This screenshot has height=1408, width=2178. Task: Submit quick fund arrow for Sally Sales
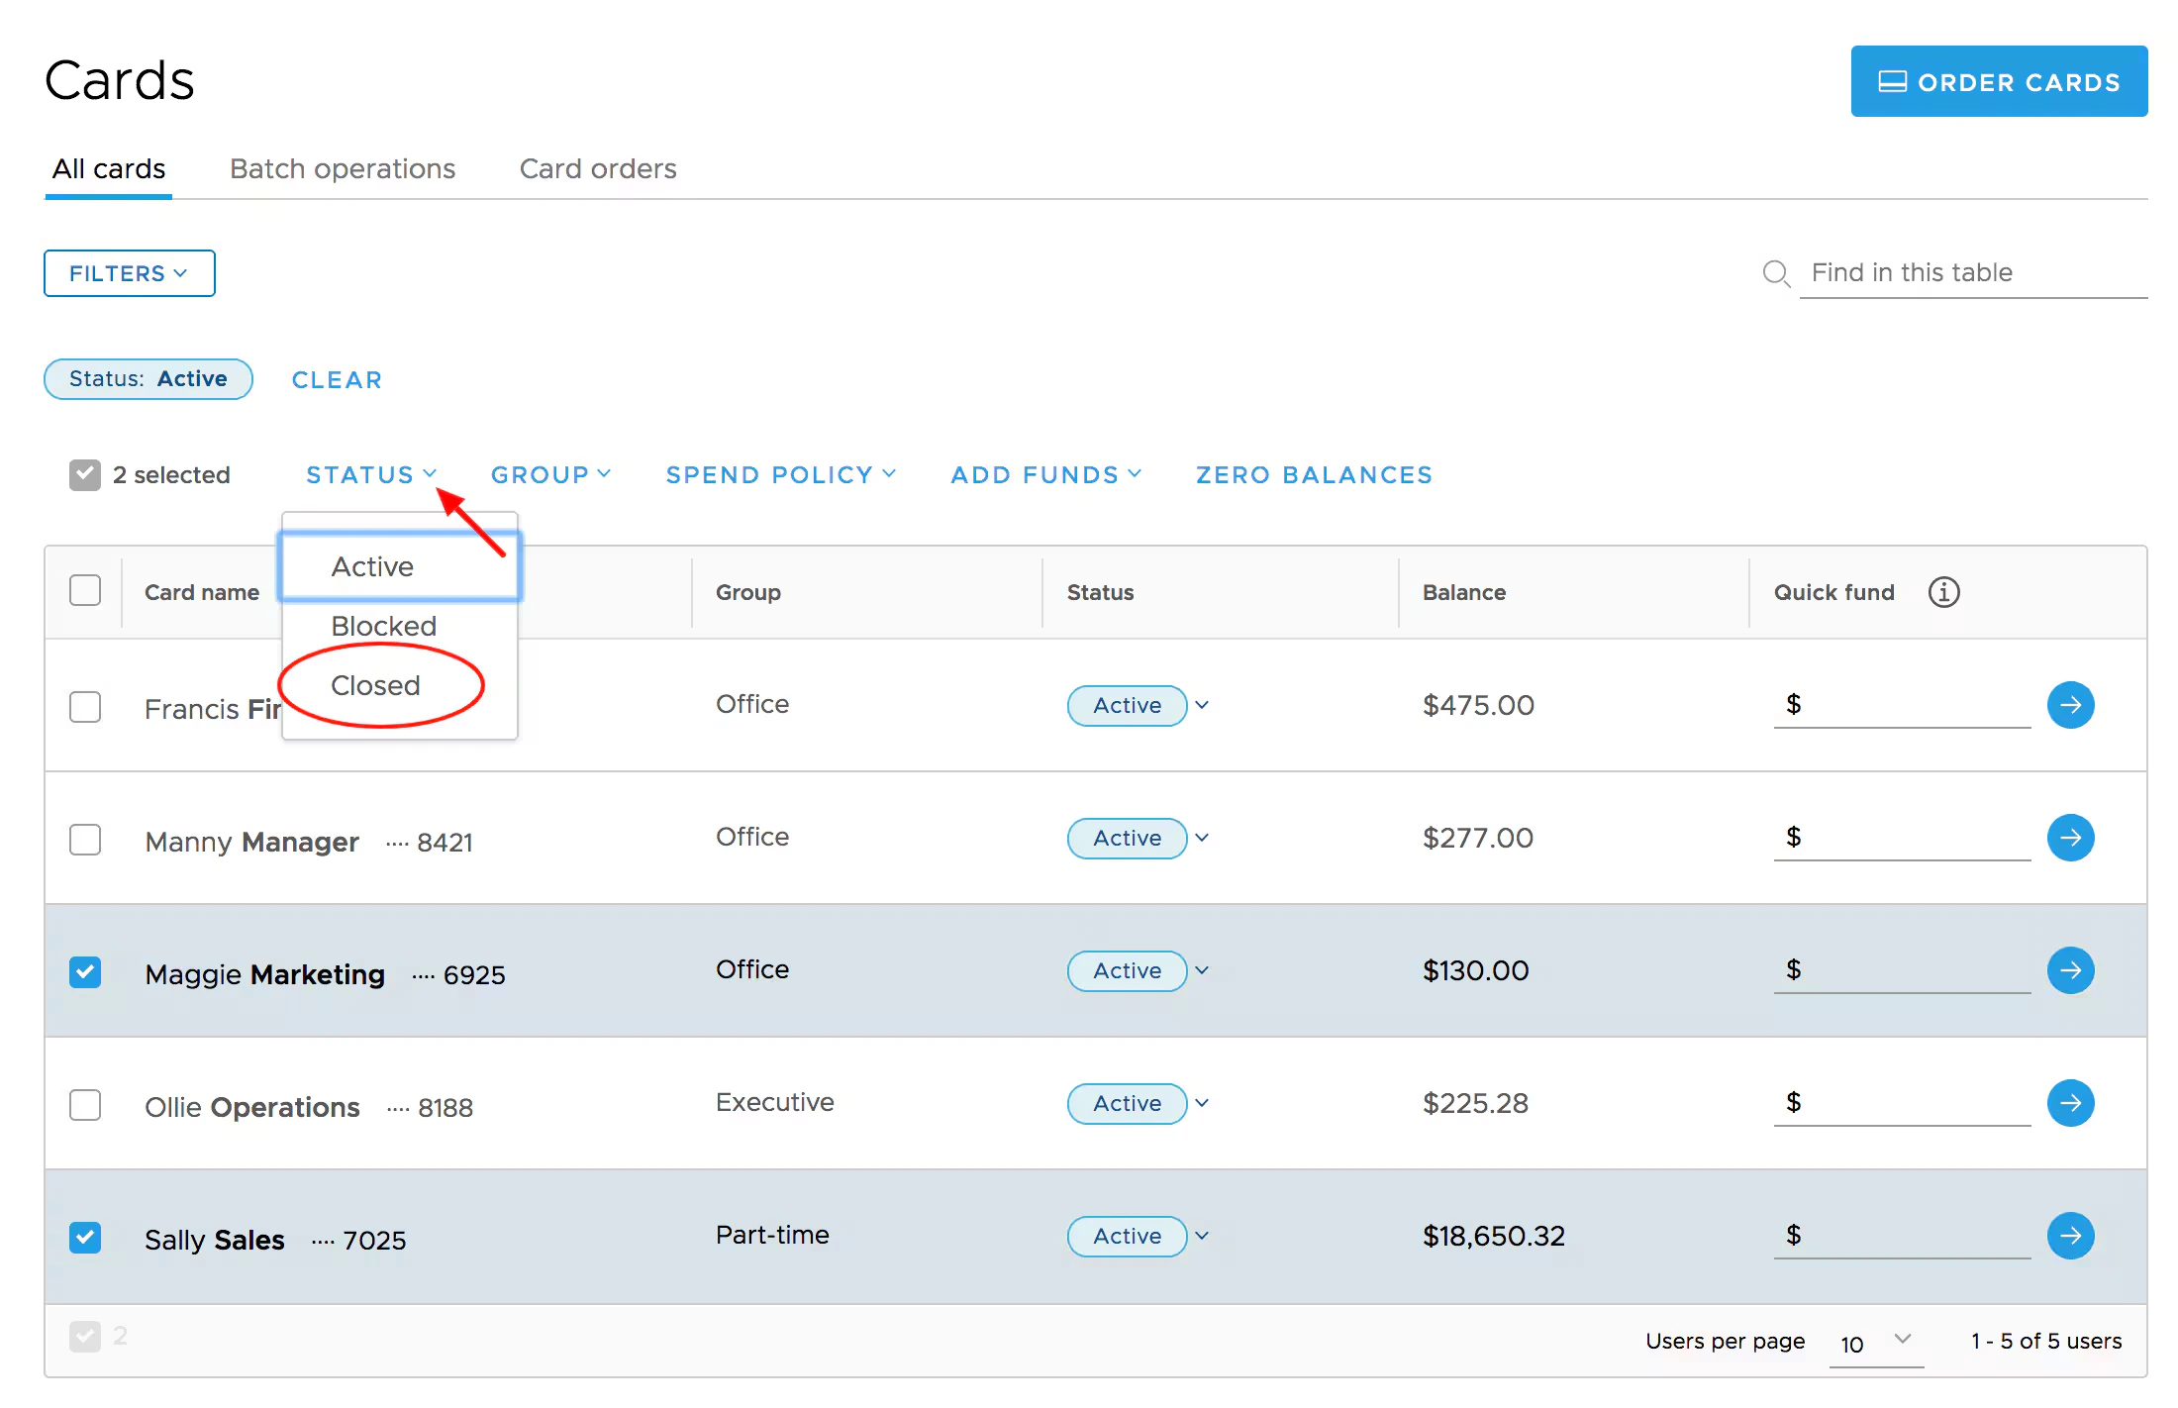click(x=2069, y=1236)
